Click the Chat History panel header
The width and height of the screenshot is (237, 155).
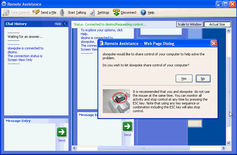(x=36, y=24)
